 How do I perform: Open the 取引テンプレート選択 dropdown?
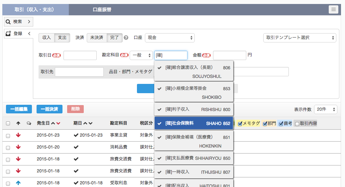299,38
